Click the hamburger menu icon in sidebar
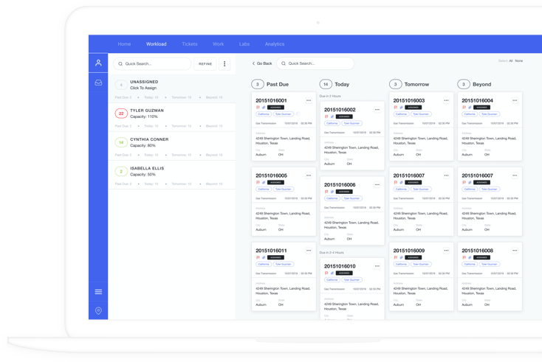 coord(98,292)
